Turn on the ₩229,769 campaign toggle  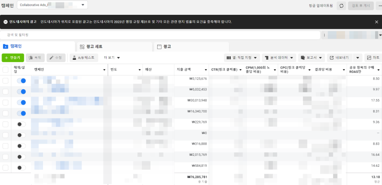tap(21, 124)
